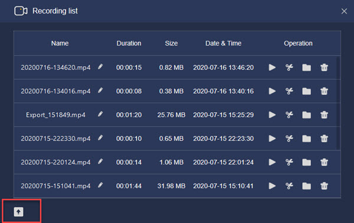Open folder for 20200715-151041.mp4

click(306, 186)
